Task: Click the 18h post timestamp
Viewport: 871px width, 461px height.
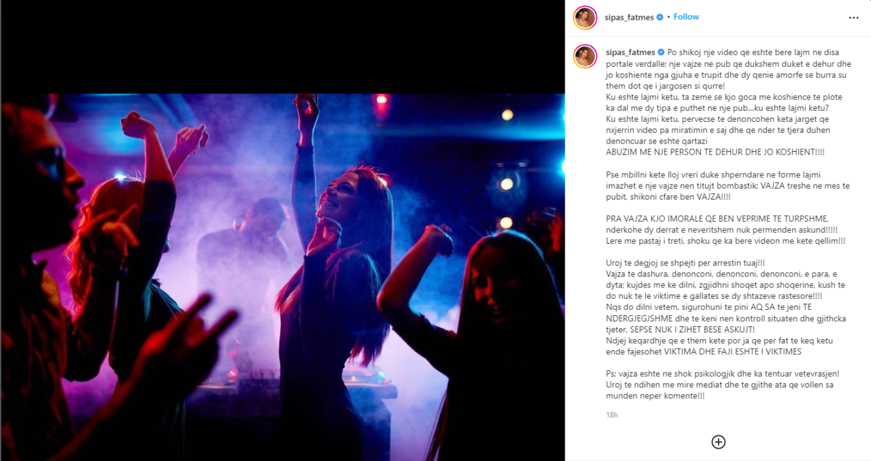Action: pos(612,415)
